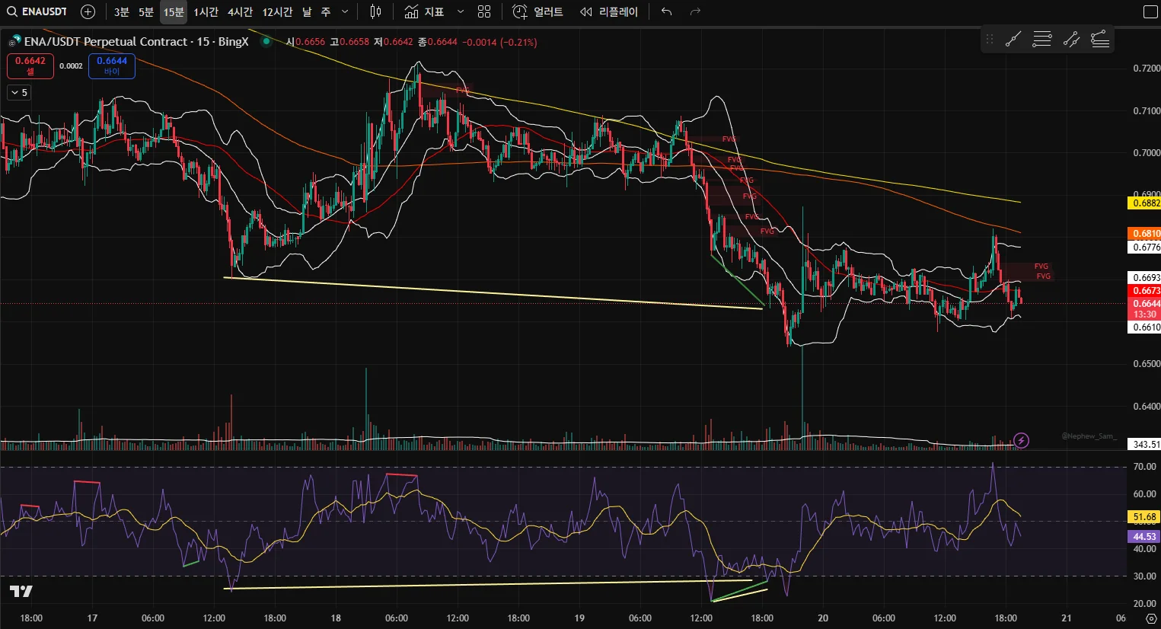Grab the favorite drawing toolbar handle
This screenshot has height=629, width=1161.
(x=990, y=40)
